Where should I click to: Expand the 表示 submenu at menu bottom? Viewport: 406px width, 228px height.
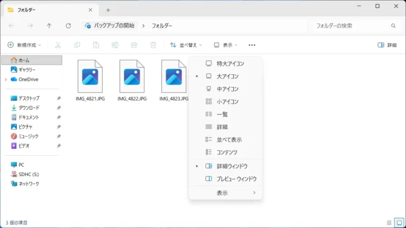225,193
